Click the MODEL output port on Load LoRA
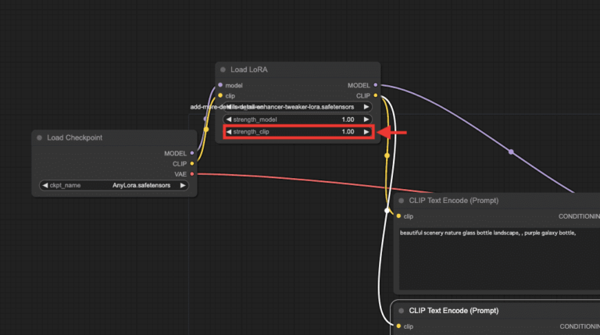This screenshot has height=335, width=600. pyautogui.click(x=376, y=85)
